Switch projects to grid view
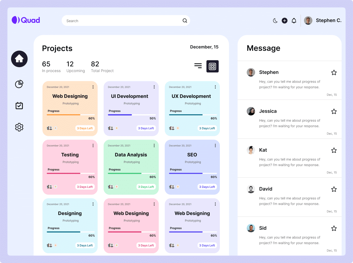 pos(212,66)
